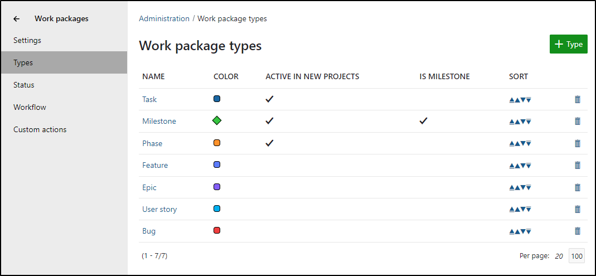Open the Administration breadcrumb link
The height and width of the screenshot is (276, 596).
pyautogui.click(x=164, y=18)
